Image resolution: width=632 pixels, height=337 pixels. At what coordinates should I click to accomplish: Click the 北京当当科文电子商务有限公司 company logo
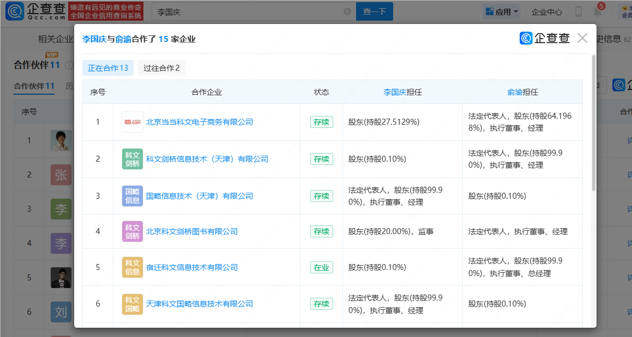pos(132,122)
